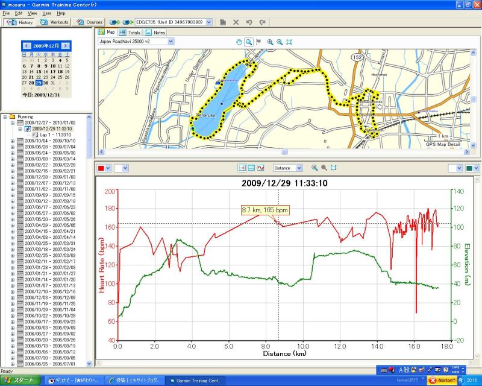Click the delete X toolbar icon
Image resolution: width=482 pixels, height=386 pixels.
(x=236, y=22)
